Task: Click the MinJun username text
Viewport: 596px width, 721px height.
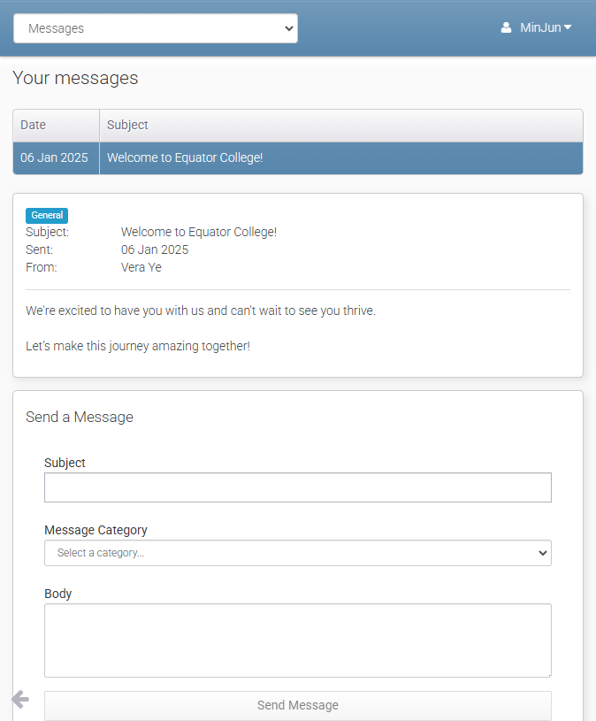Action: [x=539, y=27]
